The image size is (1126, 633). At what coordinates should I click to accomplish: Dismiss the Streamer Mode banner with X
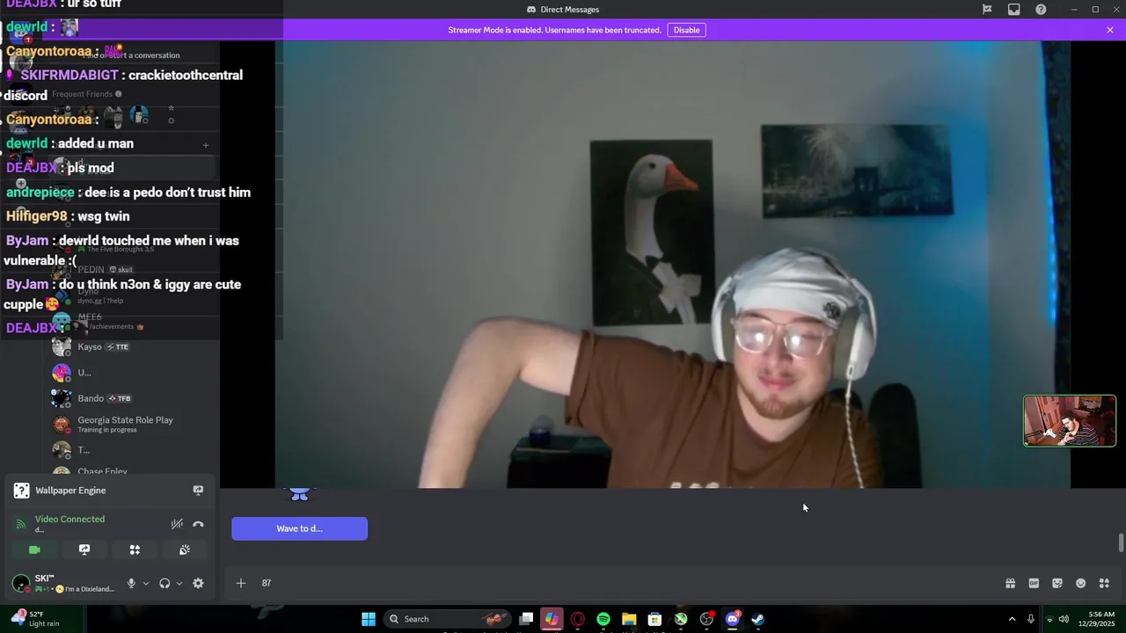tap(1110, 30)
